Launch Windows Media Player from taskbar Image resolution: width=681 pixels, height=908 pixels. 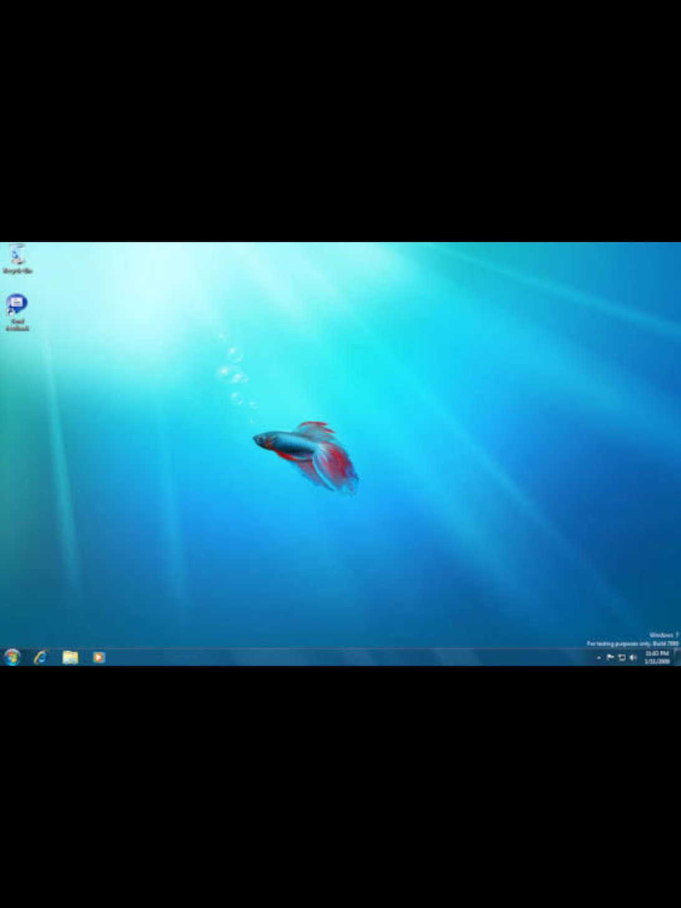(99, 657)
